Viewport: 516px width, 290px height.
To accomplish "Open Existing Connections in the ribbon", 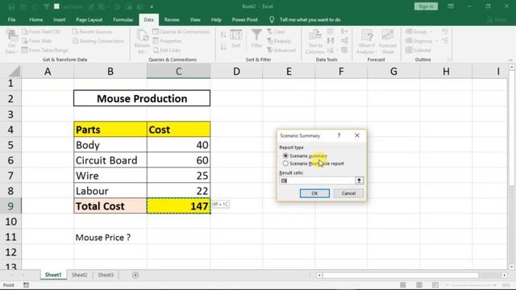I will click(x=98, y=41).
